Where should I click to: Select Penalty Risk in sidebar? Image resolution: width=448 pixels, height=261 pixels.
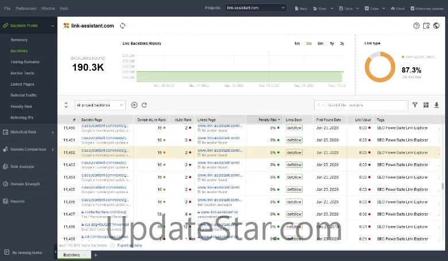pyautogui.click(x=21, y=106)
